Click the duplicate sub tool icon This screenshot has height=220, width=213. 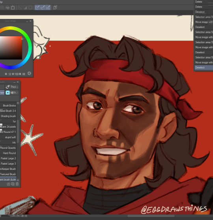[13, 184]
